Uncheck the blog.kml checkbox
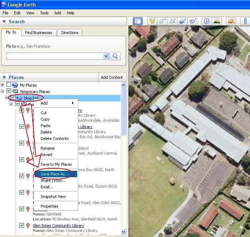The image size is (250, 237). pyautogui.click(x=13, y=97)
